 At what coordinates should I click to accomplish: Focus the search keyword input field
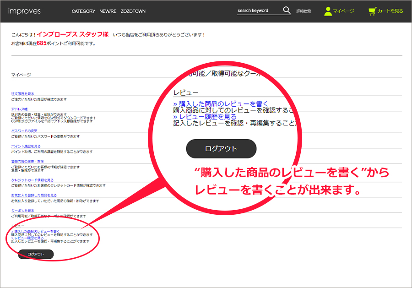pos(258,11)
